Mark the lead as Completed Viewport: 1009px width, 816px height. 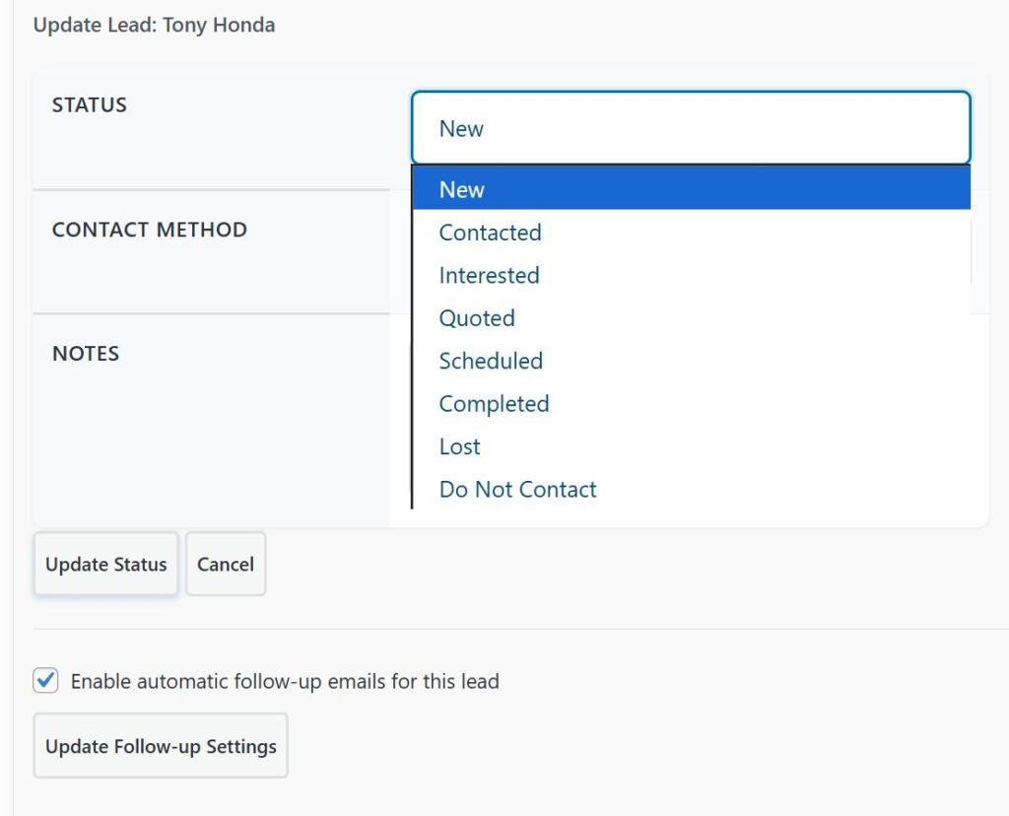(x=494, y=404)
